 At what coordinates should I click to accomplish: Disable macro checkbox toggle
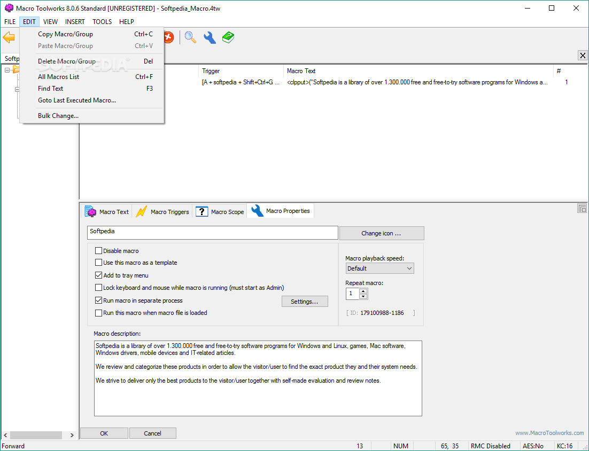98,251
